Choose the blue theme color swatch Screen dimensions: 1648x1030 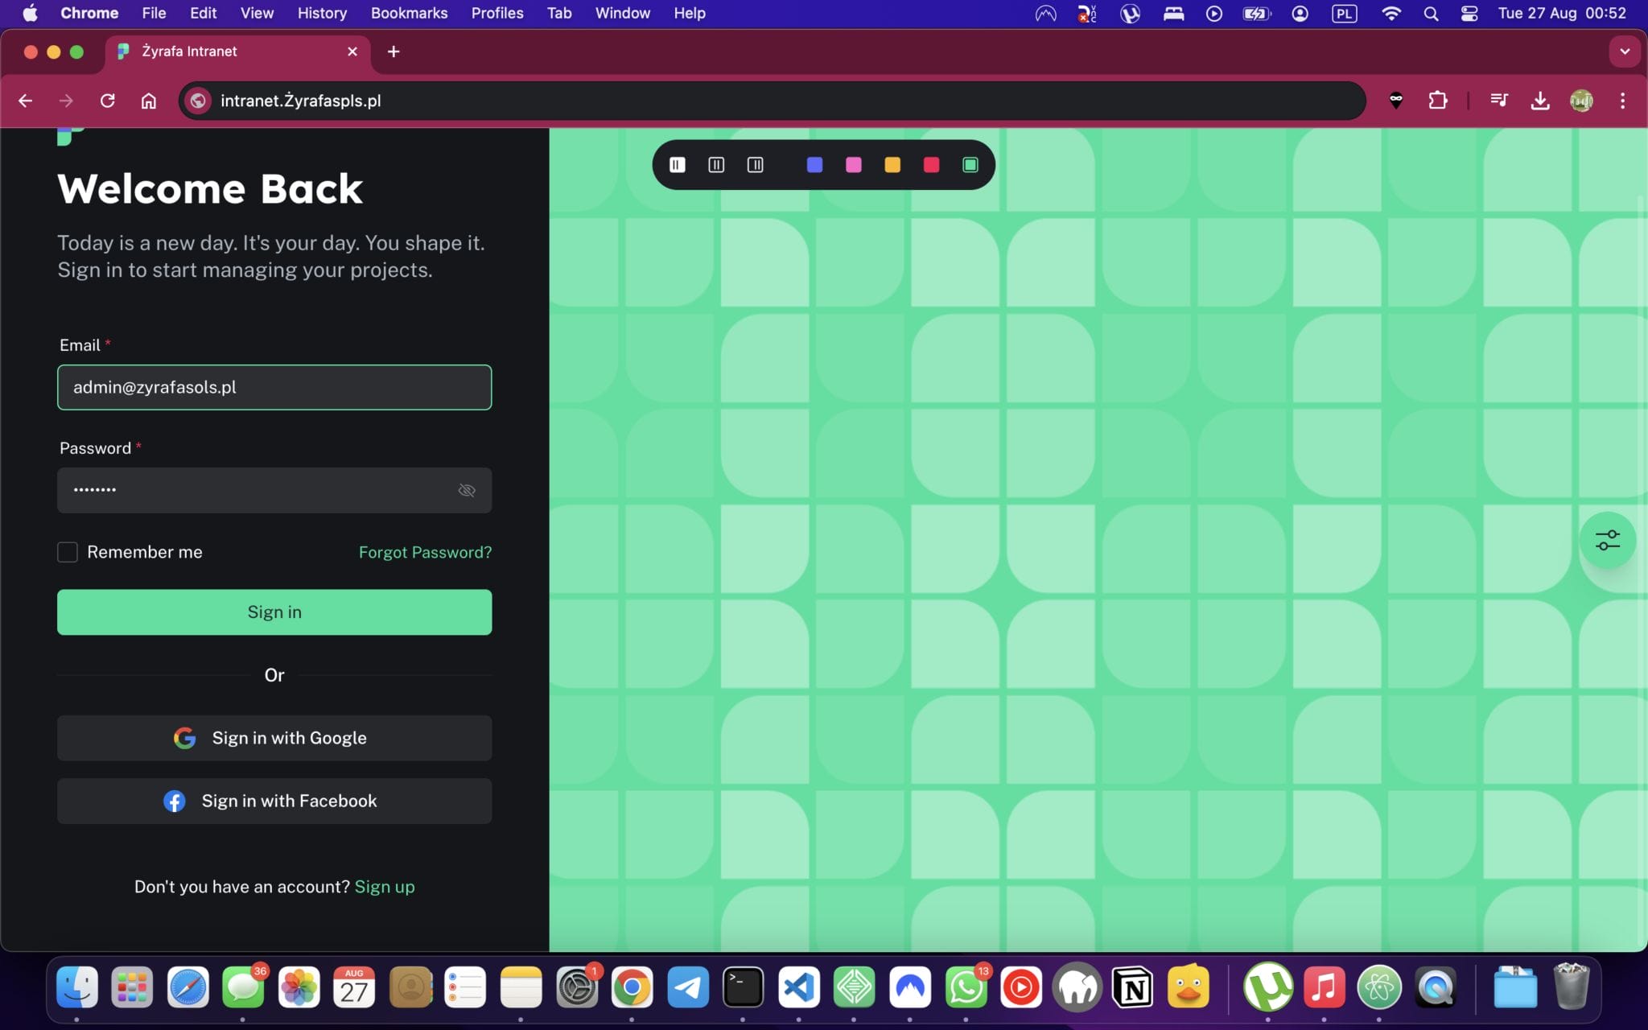coord(814,165)
